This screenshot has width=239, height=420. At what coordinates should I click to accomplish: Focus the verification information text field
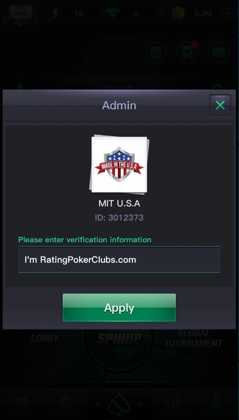coord(119,259)
